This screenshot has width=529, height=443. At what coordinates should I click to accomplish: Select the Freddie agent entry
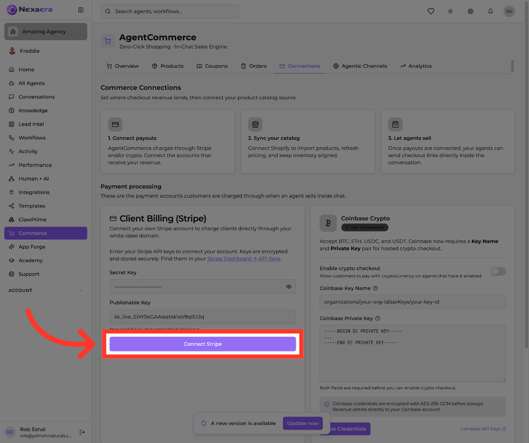pyautogui.click(x=46, y=51)
